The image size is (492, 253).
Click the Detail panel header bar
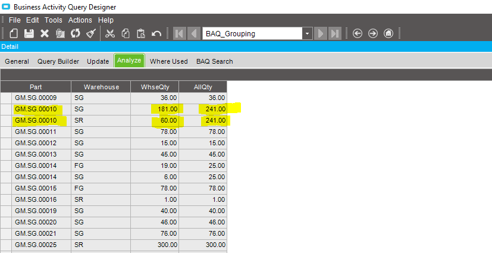(x=246, y=46)
